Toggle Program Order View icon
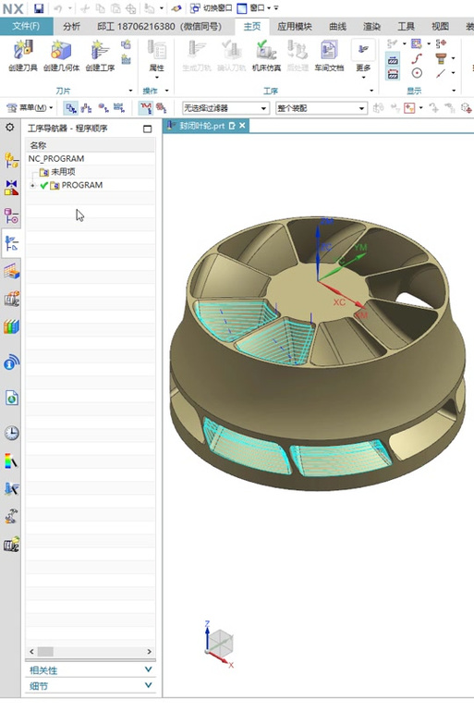 (x=70, y=108)
